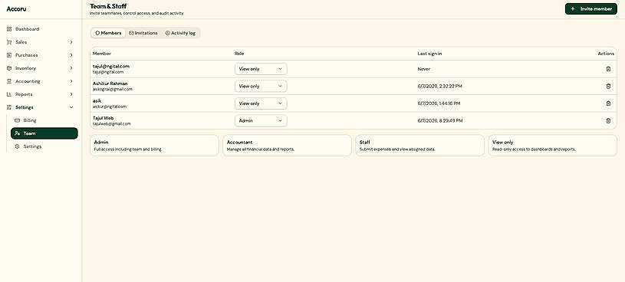Click the Role column header
Screen dimensions: 625x282
click(x=239, y=54)
